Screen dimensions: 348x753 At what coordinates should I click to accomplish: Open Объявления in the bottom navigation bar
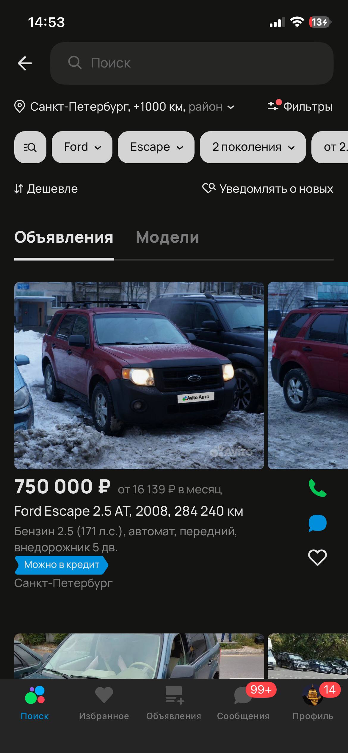[x=174, y=703]
